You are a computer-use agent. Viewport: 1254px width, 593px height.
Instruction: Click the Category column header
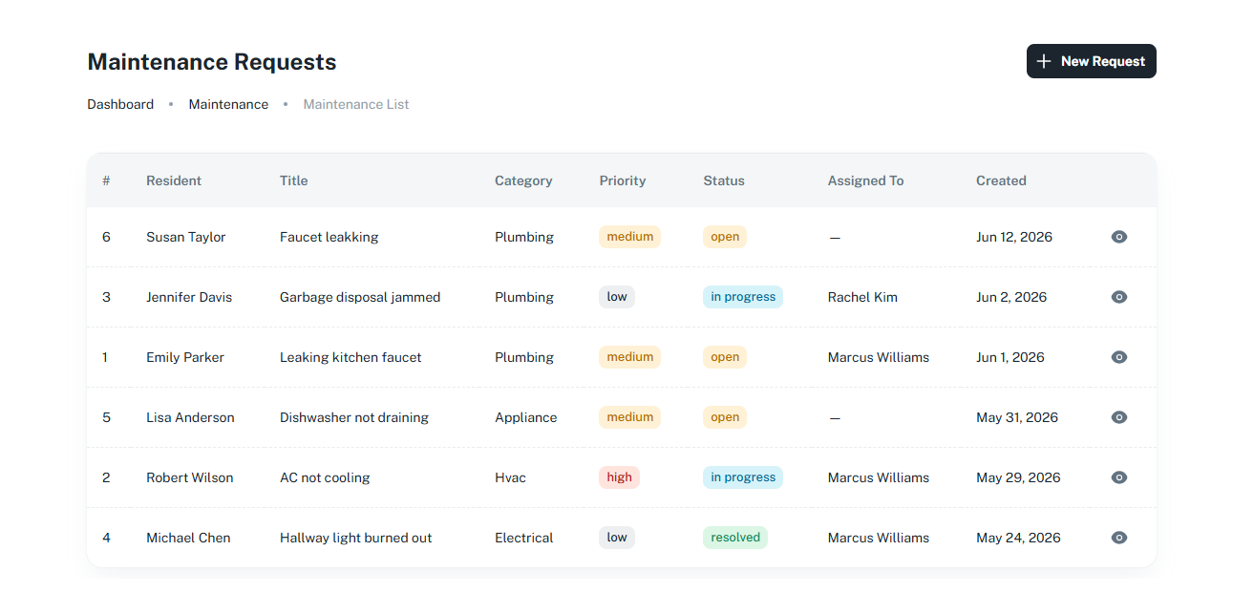point(523,180)
